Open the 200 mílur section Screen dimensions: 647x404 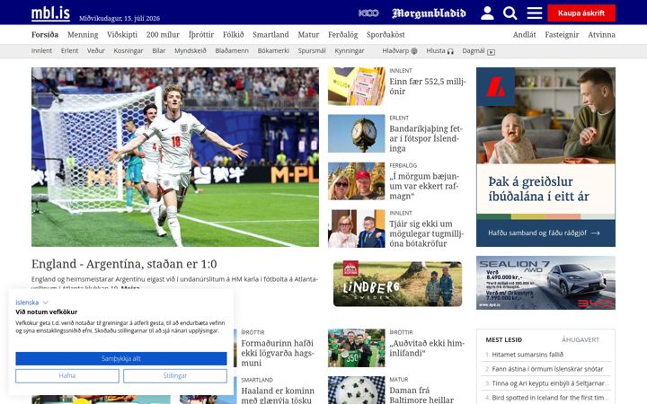(x=163, y=35)
